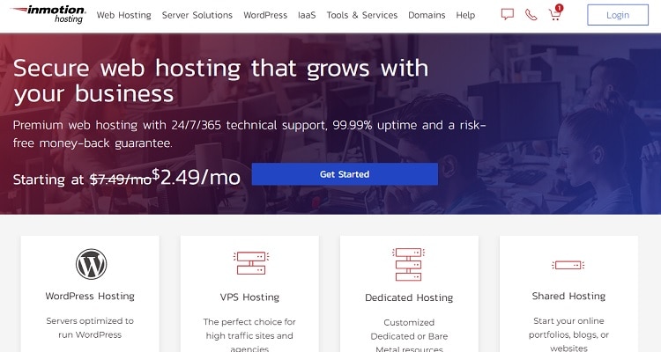Viewport: 661px width, 352px height.
Task: Click the phone contact icon
Action: click(x=531, y=15)
